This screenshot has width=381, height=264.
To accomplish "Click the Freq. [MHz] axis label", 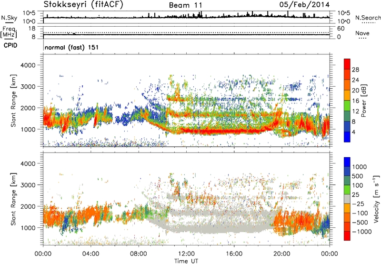I will coord(9,32).
